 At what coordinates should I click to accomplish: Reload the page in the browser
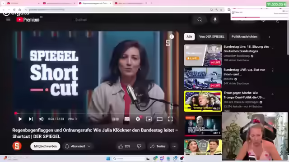[14, 9]
